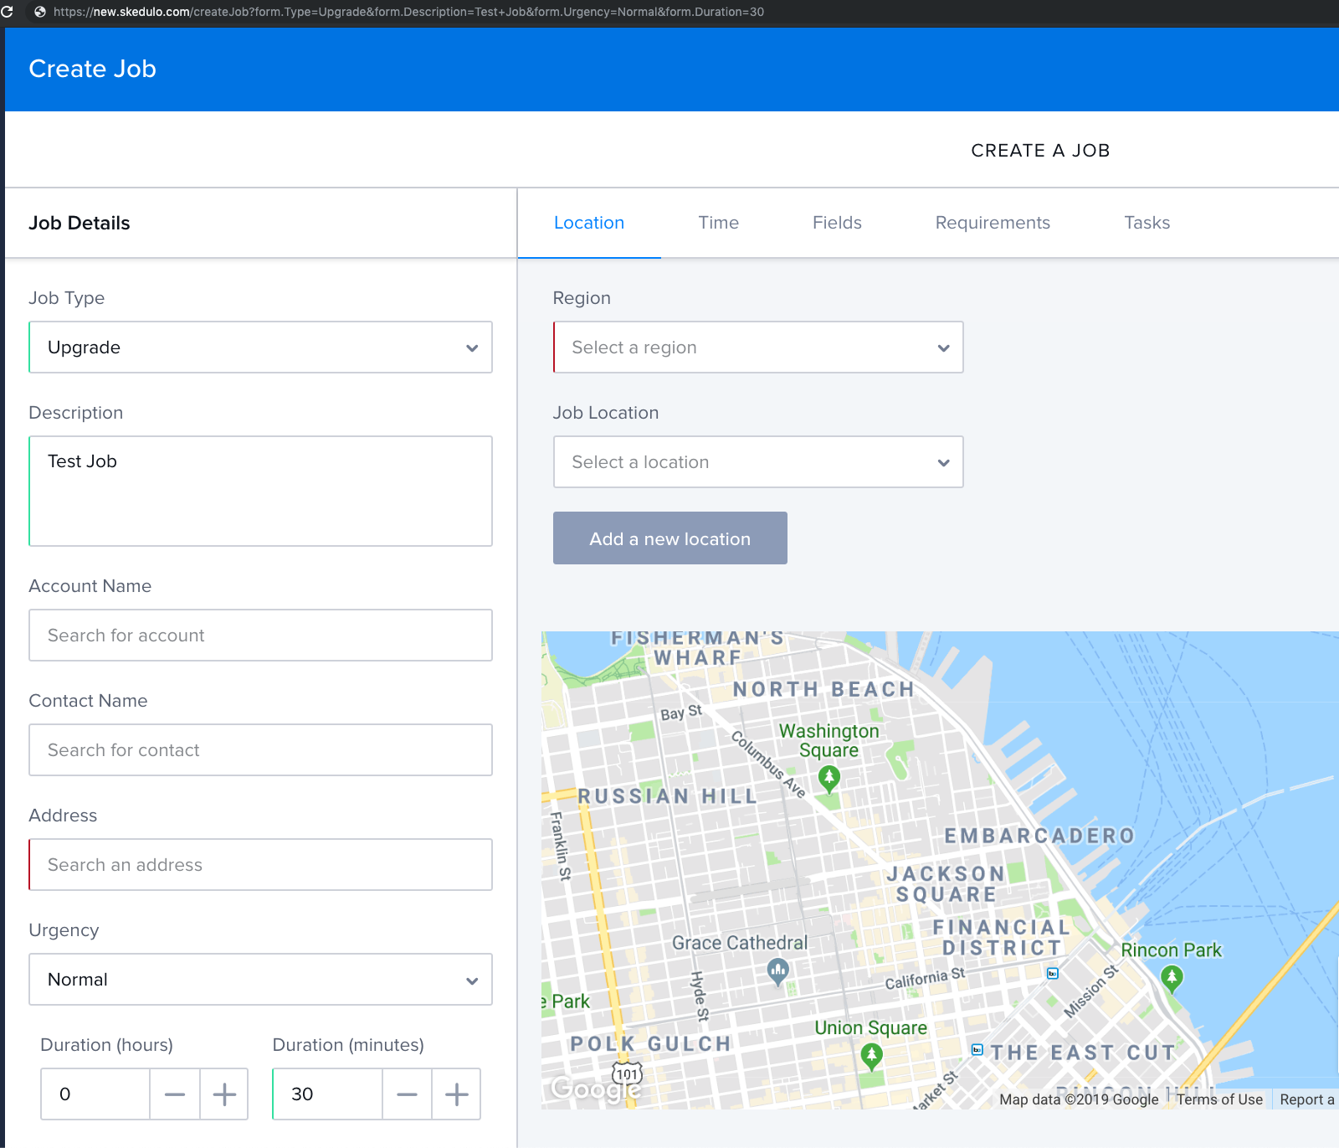Image resolution: width=1339 pixels, height=1148 pixels.
Task: Increase Duration minutes with plus button
Action: [456, 1094]
